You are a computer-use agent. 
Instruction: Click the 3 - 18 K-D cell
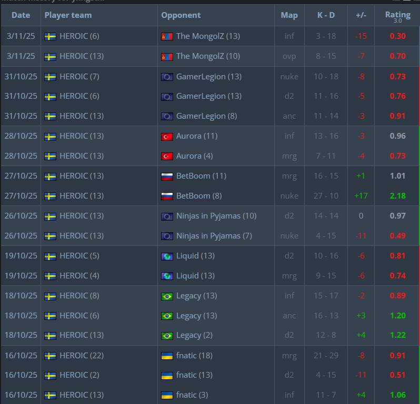tap(326, 36)
